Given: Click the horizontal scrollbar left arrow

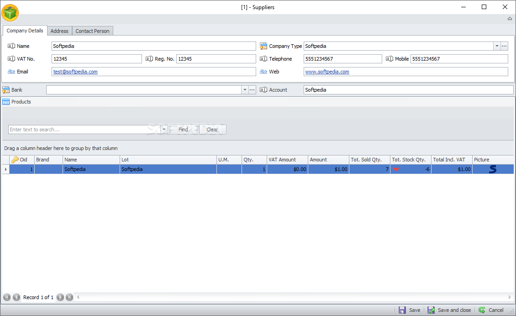Looking at the screenshot, I should click(78, 297).
